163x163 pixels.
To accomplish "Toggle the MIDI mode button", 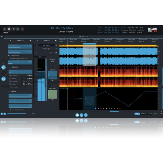I will coord(137,114).
